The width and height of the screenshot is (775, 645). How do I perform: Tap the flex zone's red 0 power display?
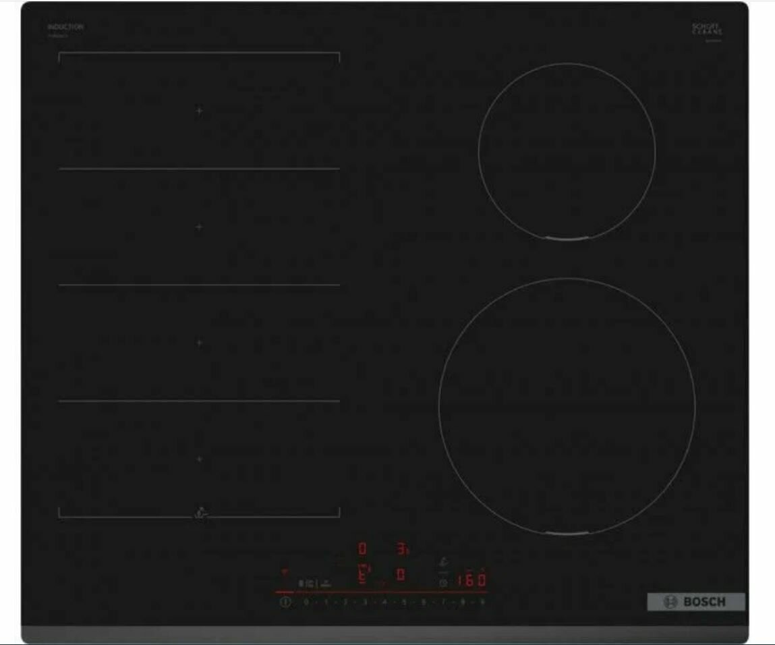[x=362, y=548]
